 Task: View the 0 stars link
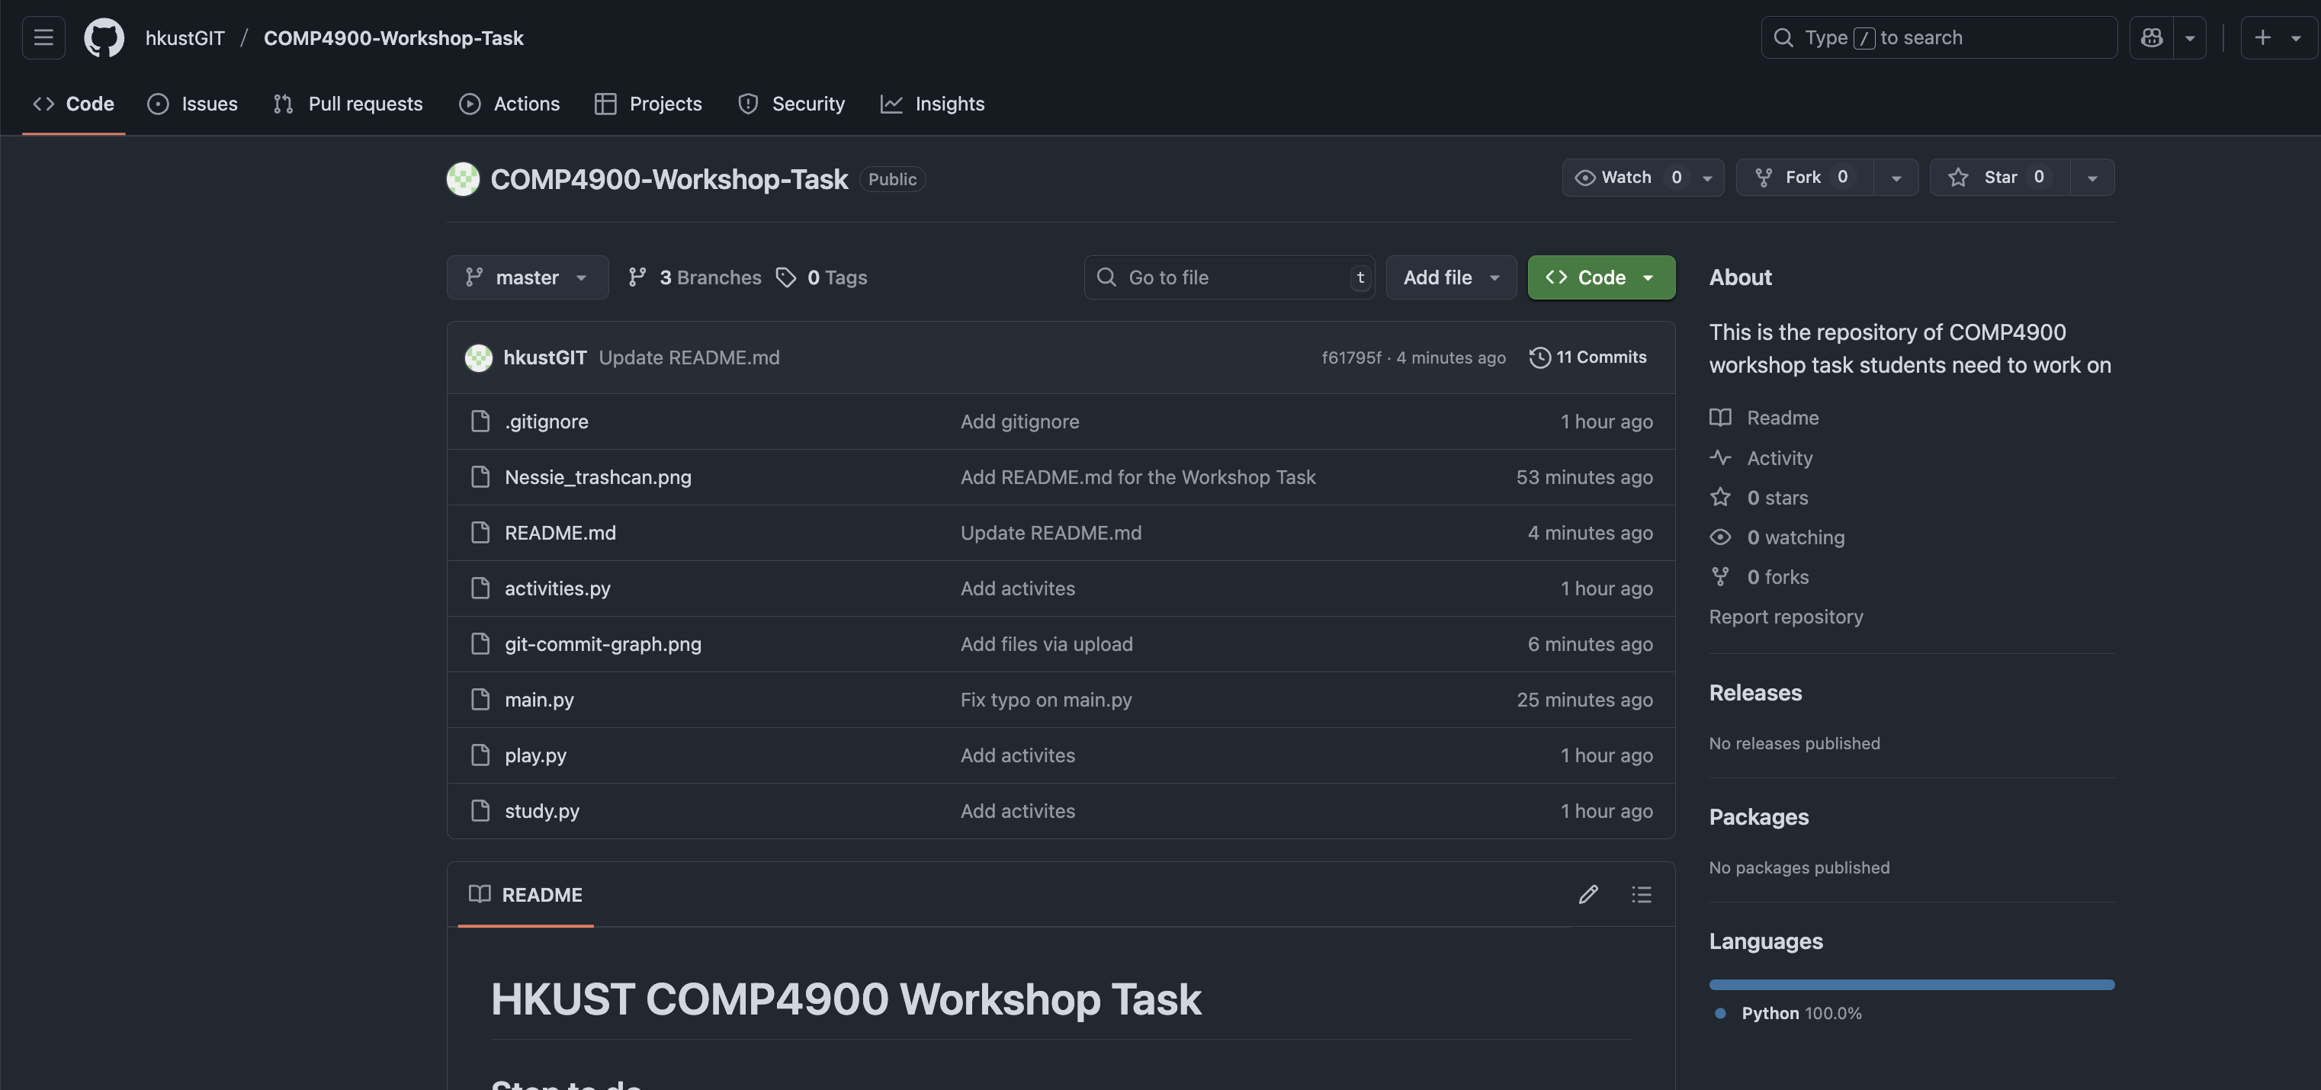pyautogui.click(x=1759, y=497)
